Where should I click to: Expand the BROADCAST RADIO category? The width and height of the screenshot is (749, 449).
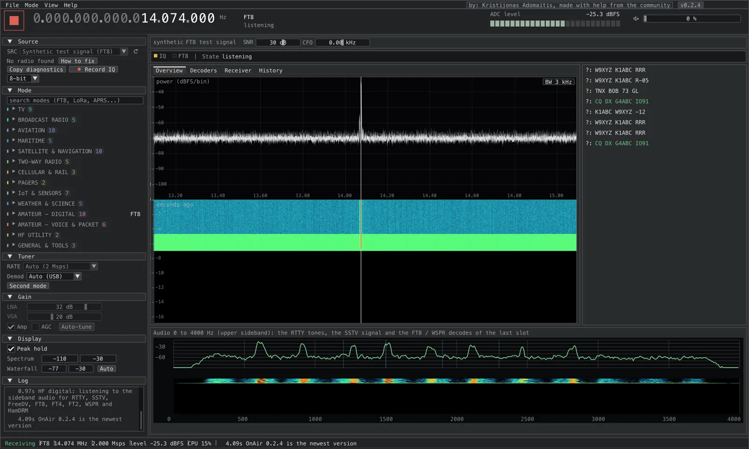coord(14,120)
